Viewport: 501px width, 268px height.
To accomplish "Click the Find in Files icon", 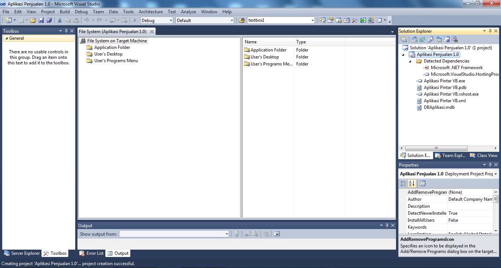I will pyautogui.click(x=242, y=21).
